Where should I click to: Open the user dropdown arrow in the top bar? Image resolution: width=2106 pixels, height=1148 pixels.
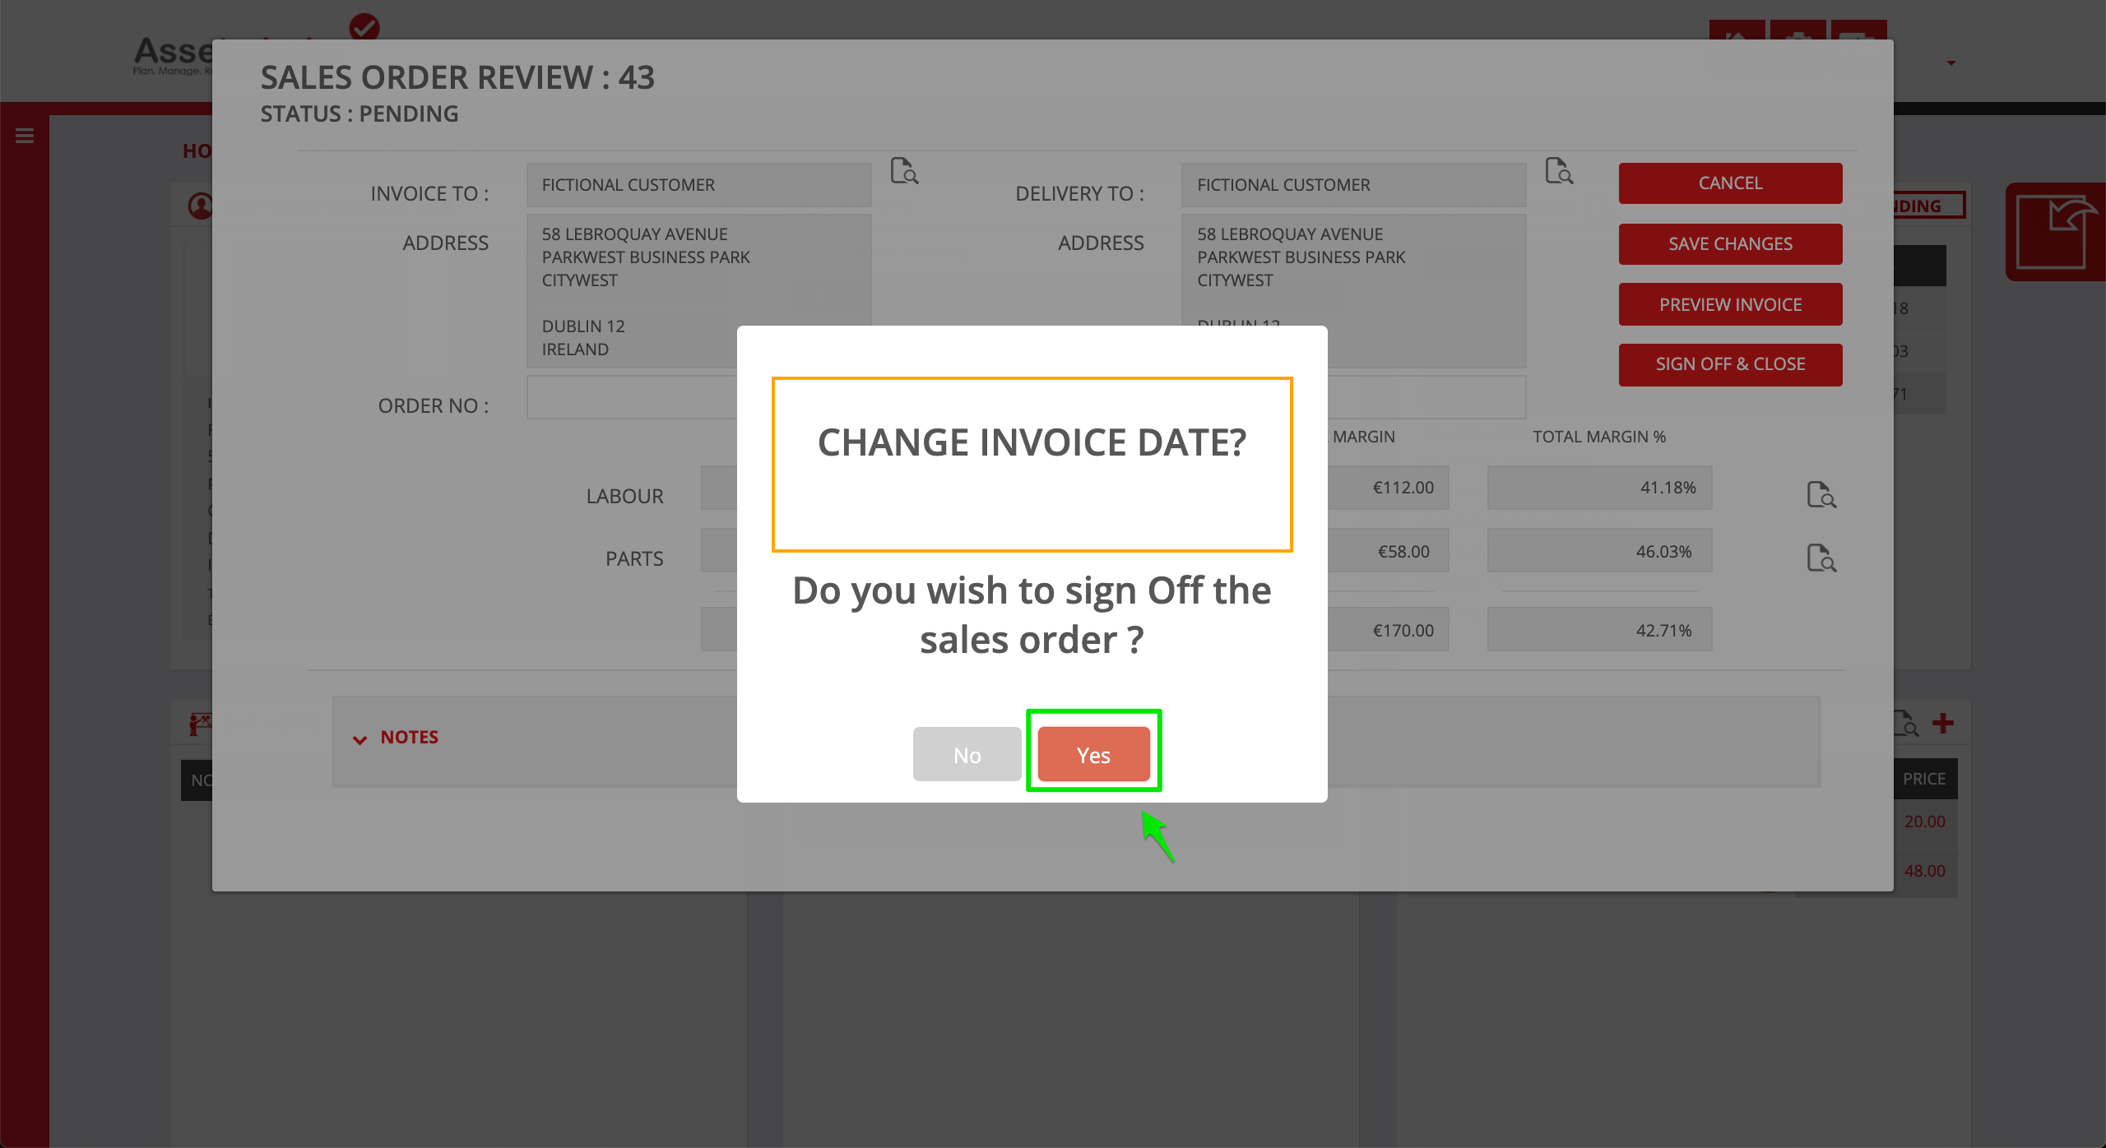coord(1951,63)
